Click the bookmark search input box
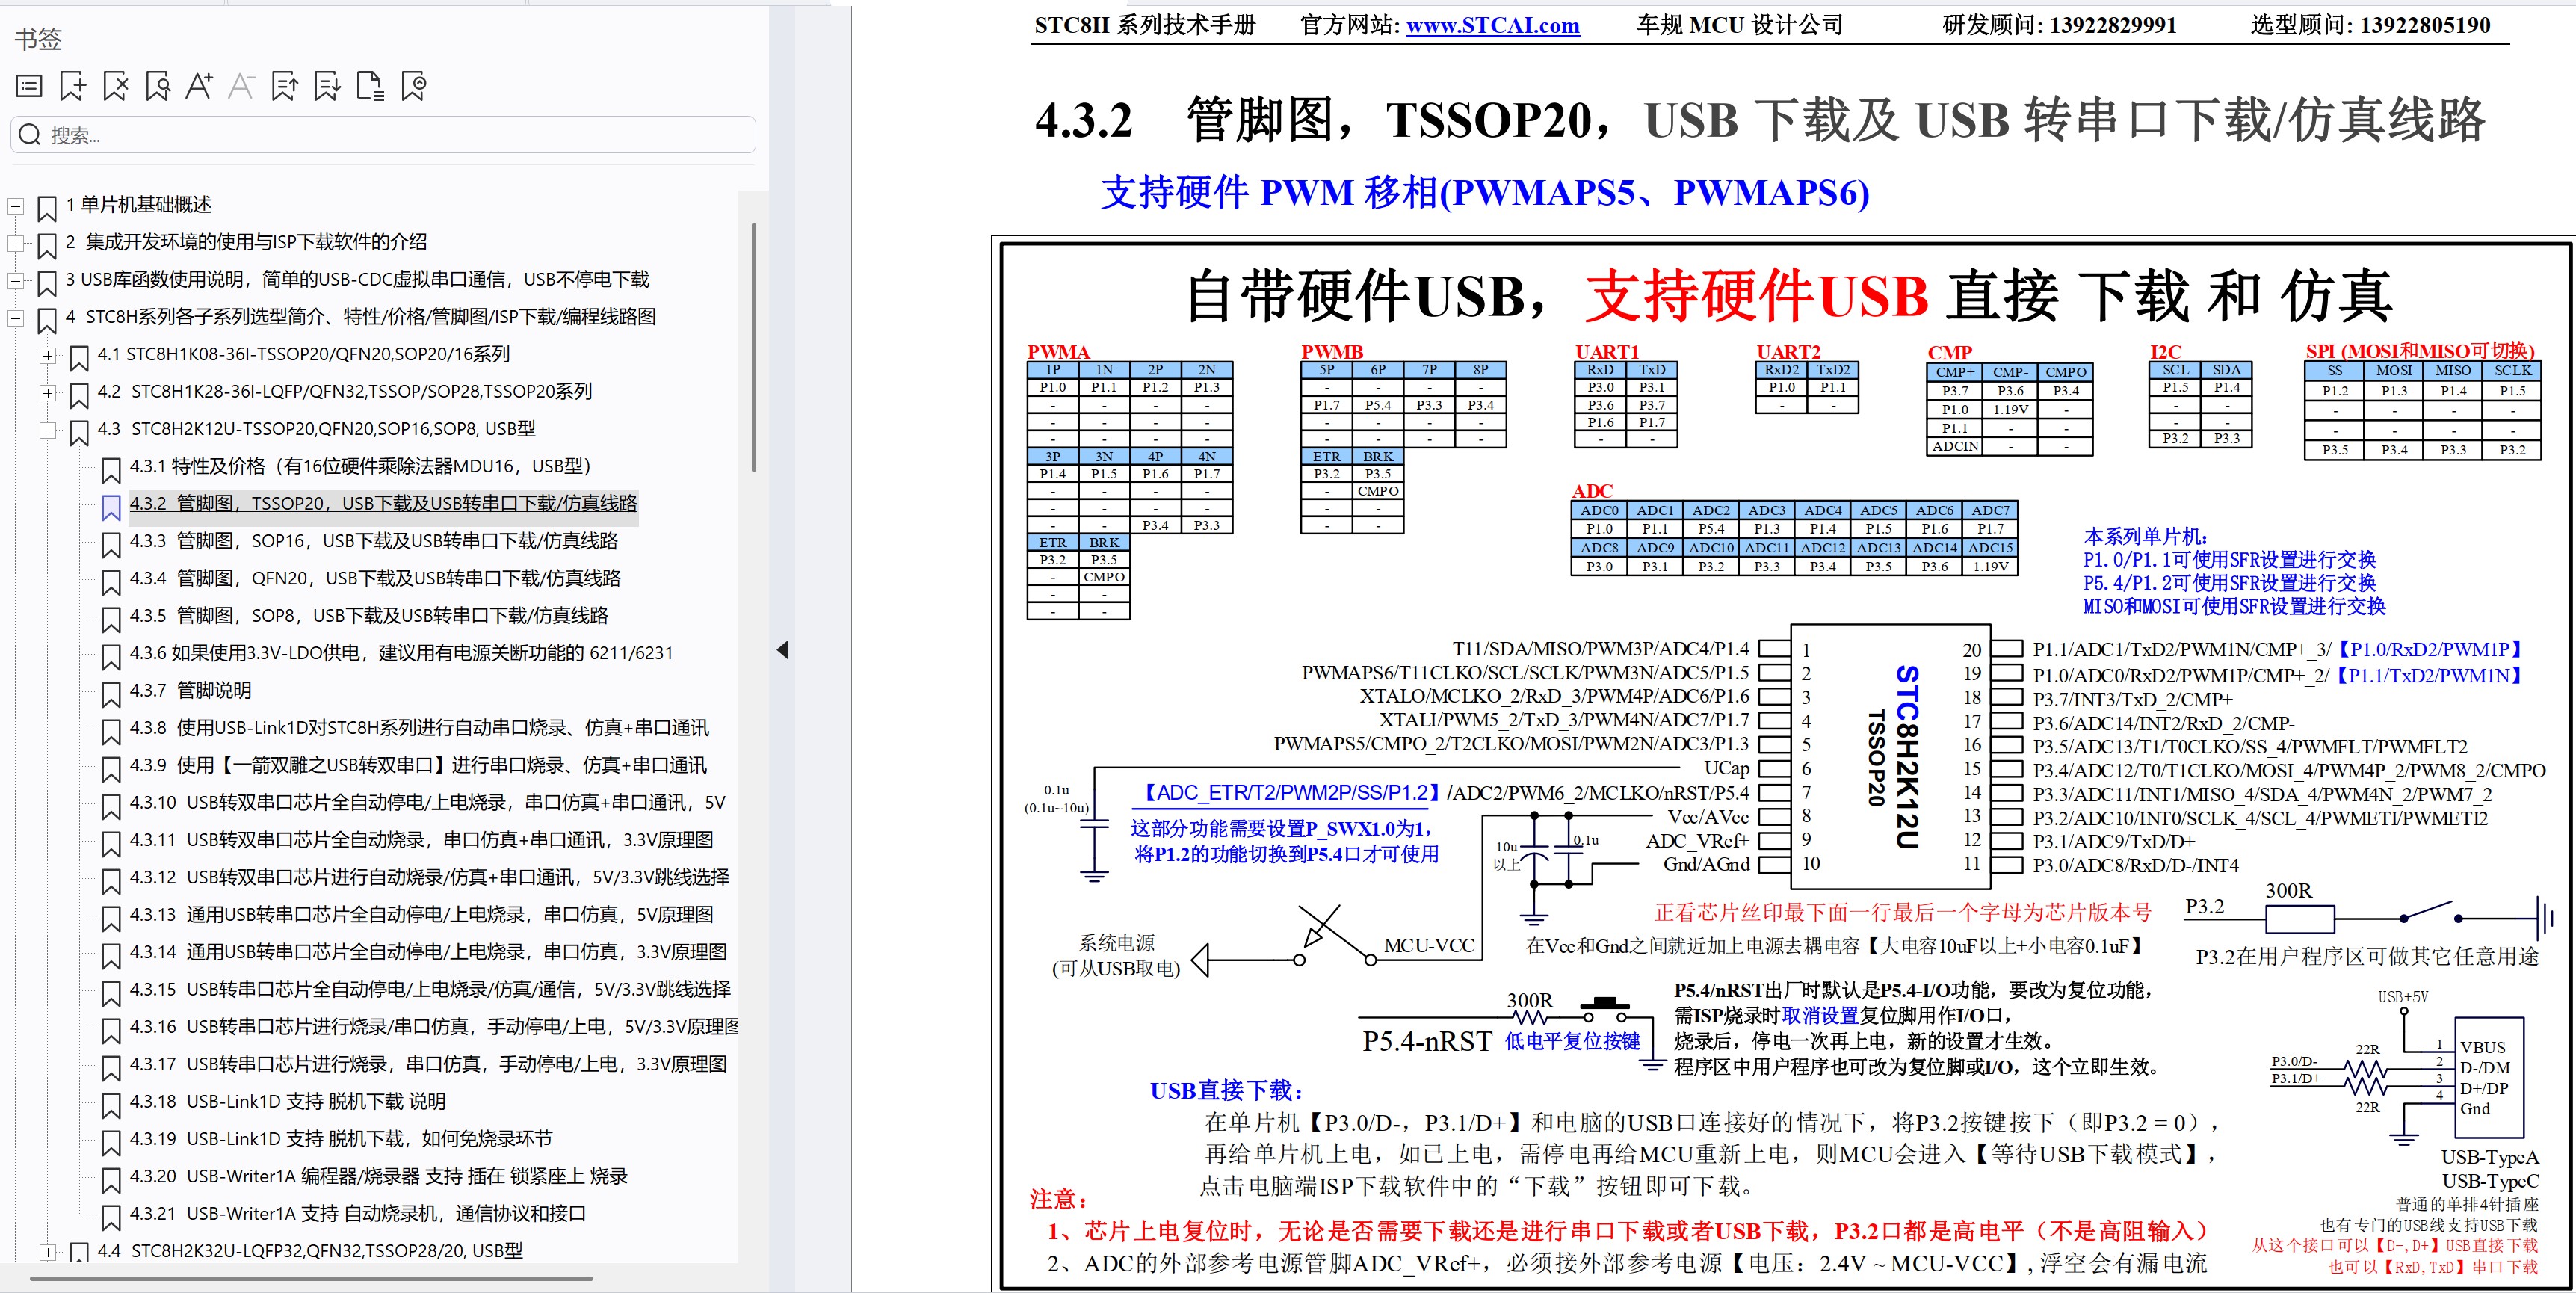The width and height of the screenshot is (2576, 1293). click(383, 134)
